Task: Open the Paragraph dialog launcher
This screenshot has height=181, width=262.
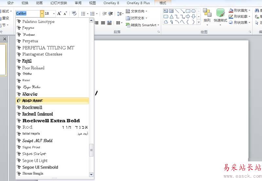Action: pos(159,32)
